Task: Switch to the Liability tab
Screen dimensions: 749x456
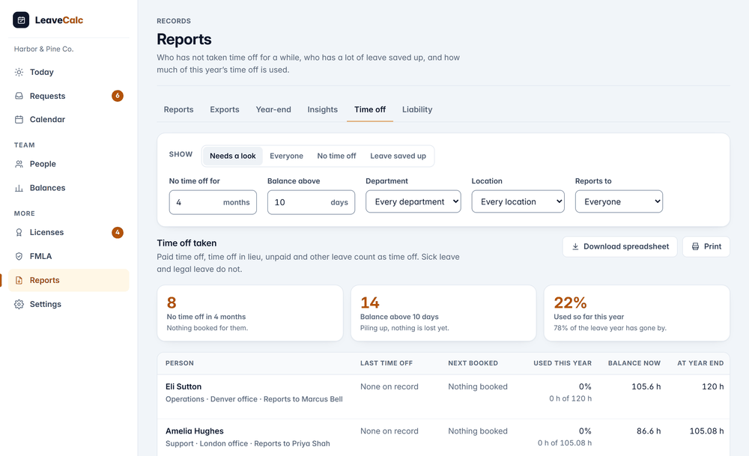Action: pos(417,109)
